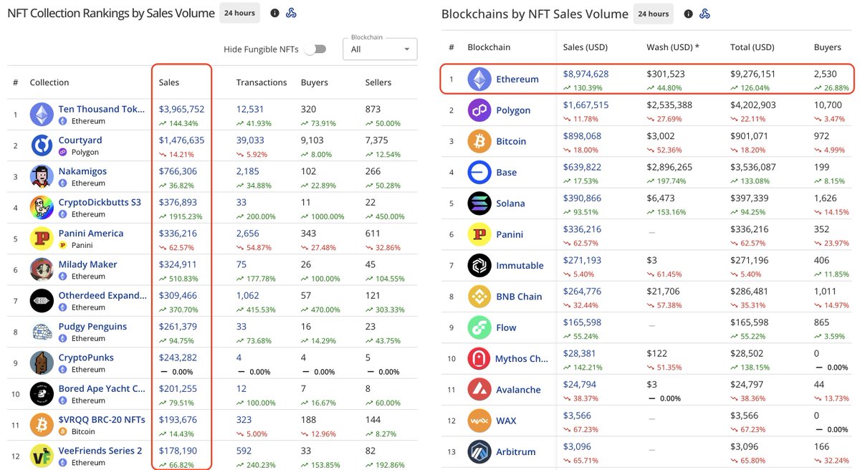Click Ethereum blockchain logo in ranking
The width and height of the screenshot is (860, 470).
pyautogui.click(x=479, y=80)
